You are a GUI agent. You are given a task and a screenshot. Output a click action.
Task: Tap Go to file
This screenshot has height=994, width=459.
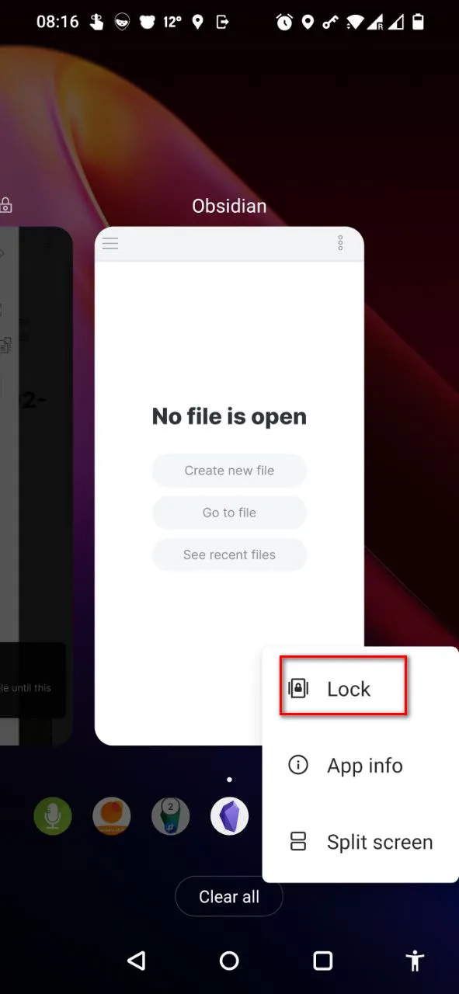229,513
